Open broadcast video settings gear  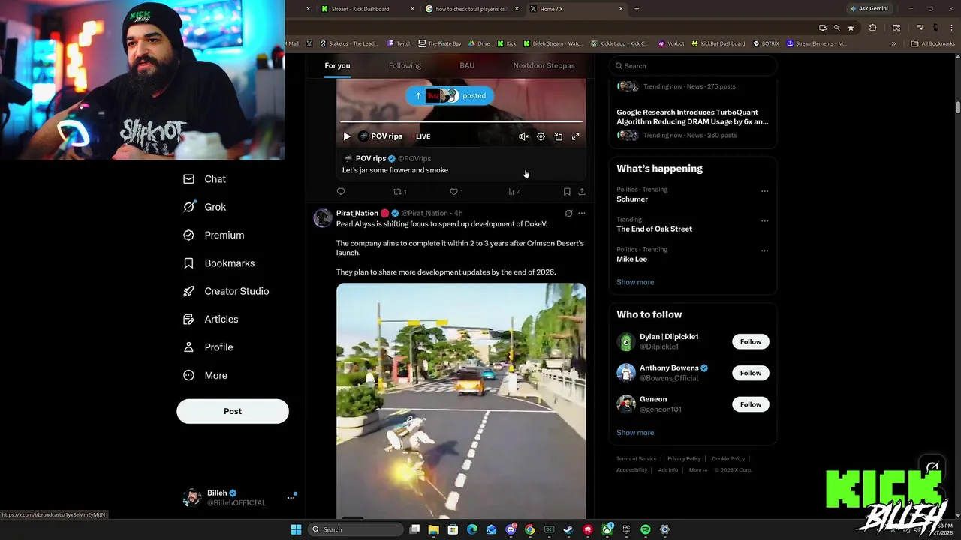(x=541, y=136)
